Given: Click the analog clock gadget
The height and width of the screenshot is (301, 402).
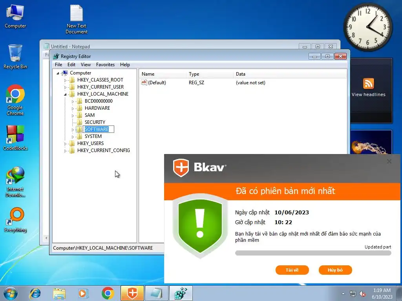Looking at the screenshot, I should pos(367,27).
